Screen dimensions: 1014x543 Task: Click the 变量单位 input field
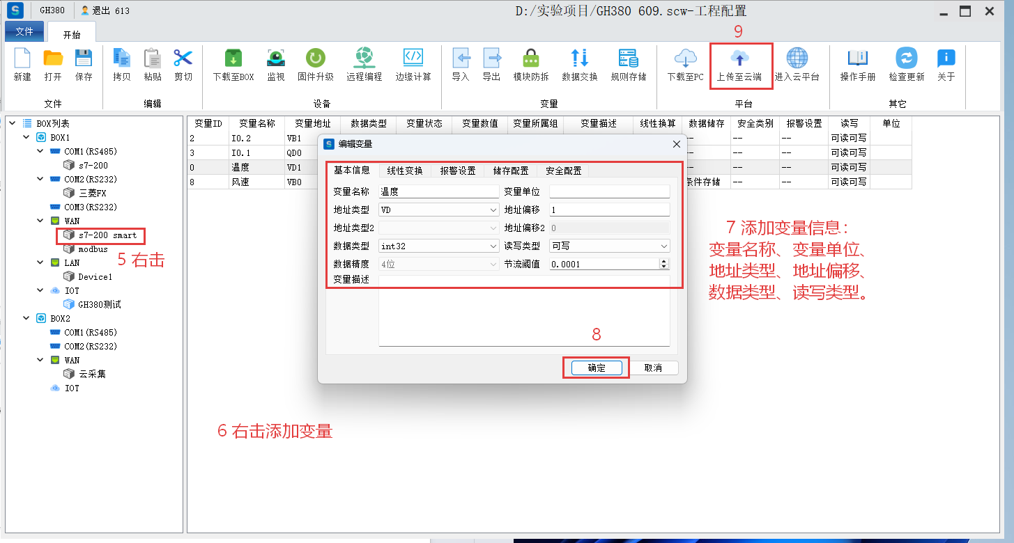pyautogui.click(x=610, y=191)
